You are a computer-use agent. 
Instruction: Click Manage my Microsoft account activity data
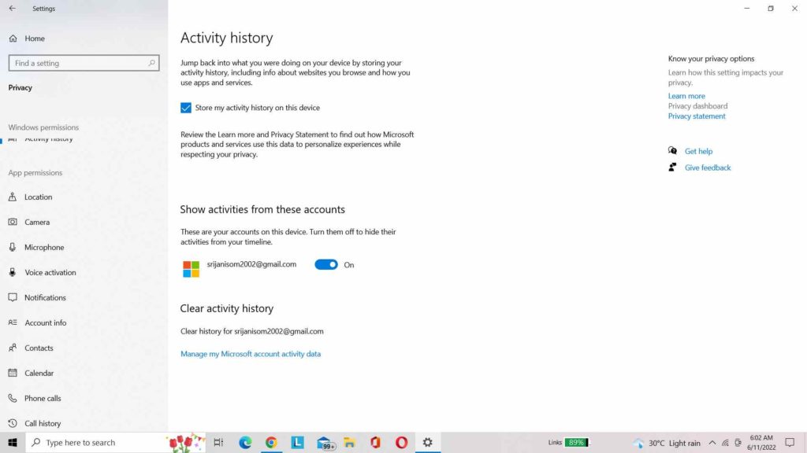(x=251, y=354)
